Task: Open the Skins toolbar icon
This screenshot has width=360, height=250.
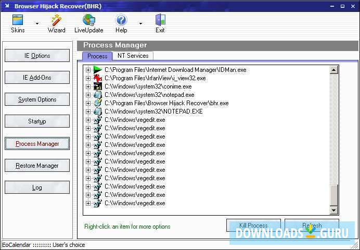Action: click(18, 20)
